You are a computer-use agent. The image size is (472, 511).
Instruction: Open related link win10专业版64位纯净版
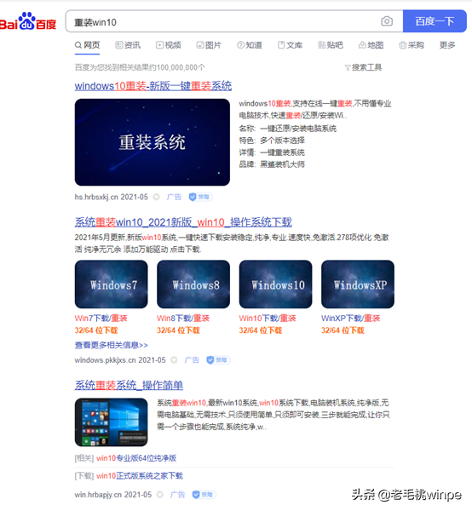coord(136,458)
